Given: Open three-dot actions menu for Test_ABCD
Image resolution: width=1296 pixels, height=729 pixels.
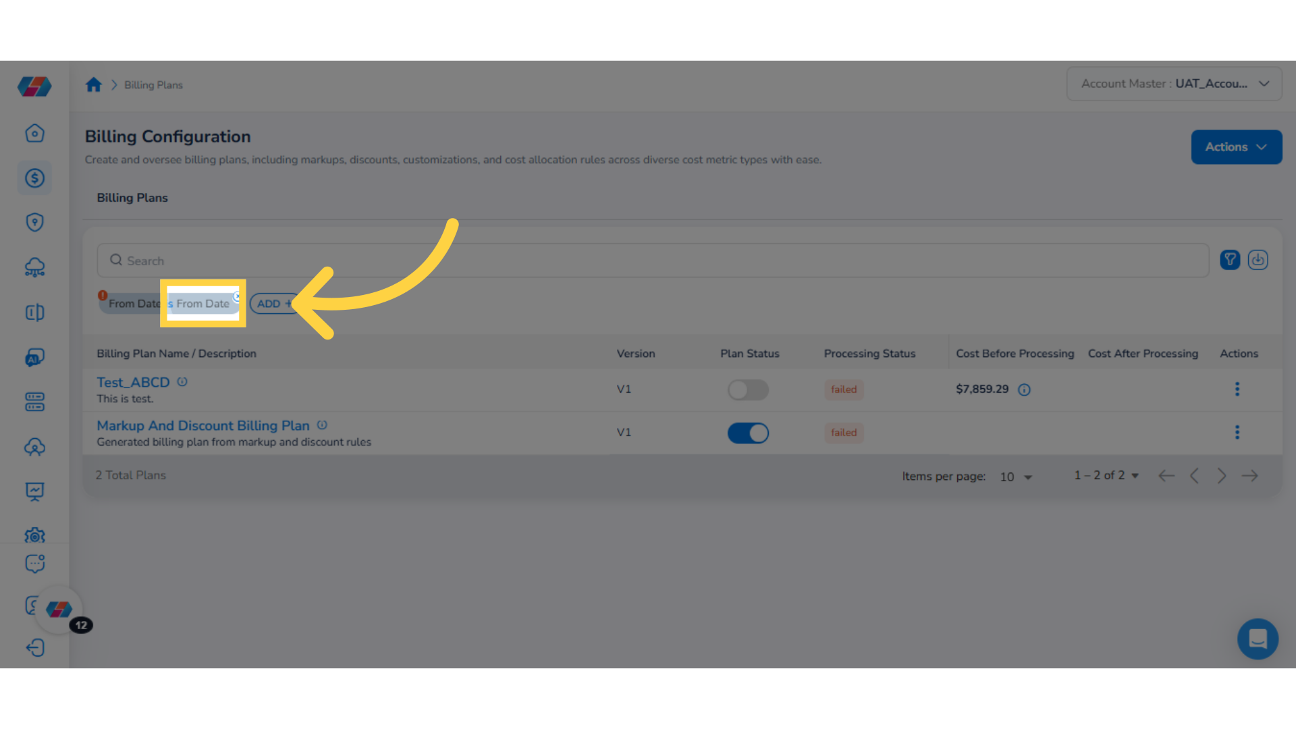Looking at the screenshot, I should tap(1237, 389).
